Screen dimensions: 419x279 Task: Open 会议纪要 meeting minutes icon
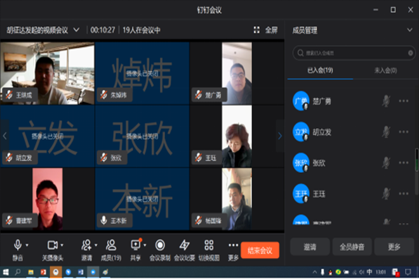184,245
